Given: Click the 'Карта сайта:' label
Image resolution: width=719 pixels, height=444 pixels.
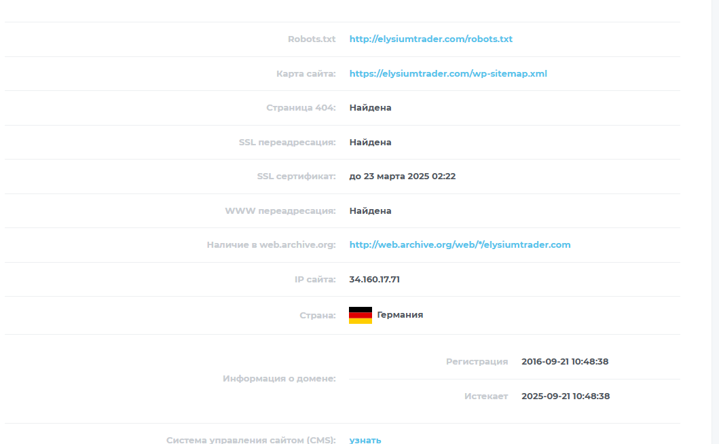Looking at the screenshot, I should [x=306, y=73].
